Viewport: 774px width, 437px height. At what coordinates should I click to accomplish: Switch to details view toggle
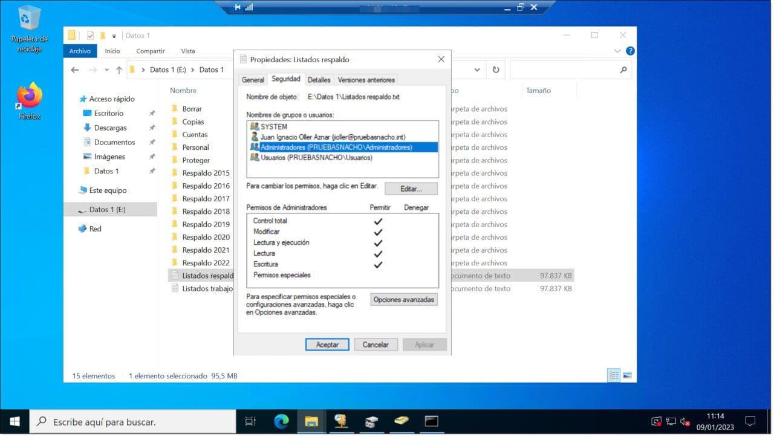[x=614, y=376]
